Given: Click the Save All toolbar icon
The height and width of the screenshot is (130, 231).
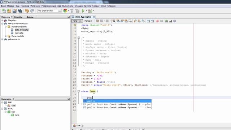Looking at the screenshot, I should point(20,11).
